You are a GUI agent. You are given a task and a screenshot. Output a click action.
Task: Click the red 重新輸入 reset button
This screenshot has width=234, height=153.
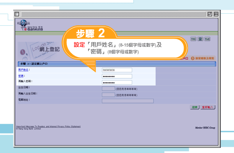[x=208, y=107]
